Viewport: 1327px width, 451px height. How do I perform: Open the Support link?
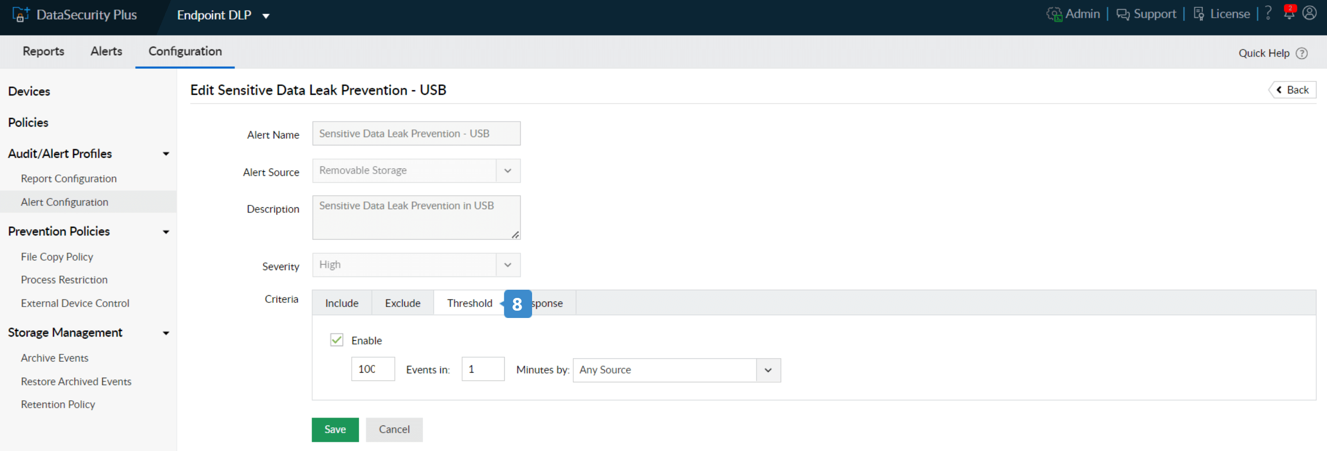click(1155, 14)
